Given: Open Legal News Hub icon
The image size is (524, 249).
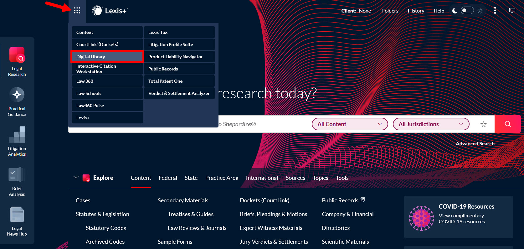Looking at the screenshot, I should coord(17,215).
